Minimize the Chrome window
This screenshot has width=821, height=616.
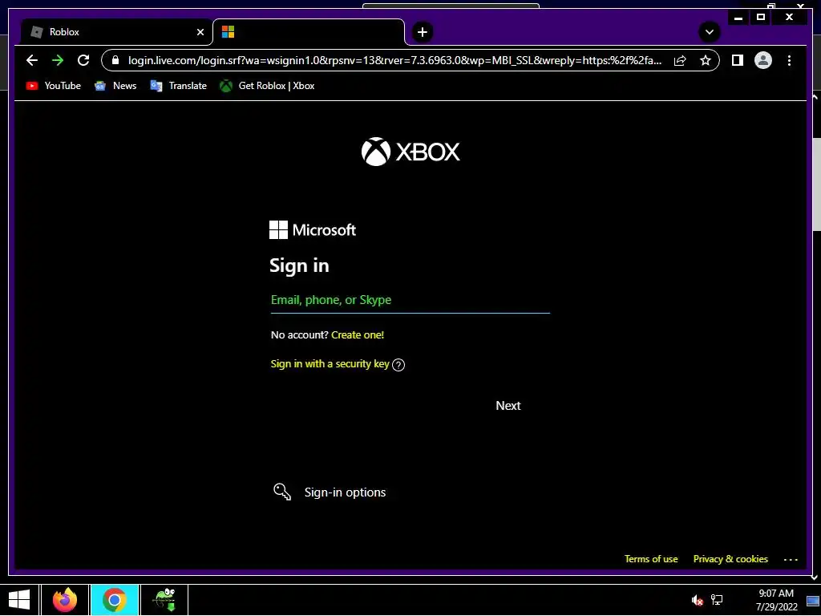coord(738,18)
